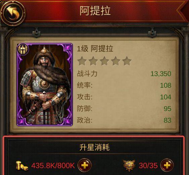
Task: Add more gold coins with plus button
Action: tap(84, 165)
